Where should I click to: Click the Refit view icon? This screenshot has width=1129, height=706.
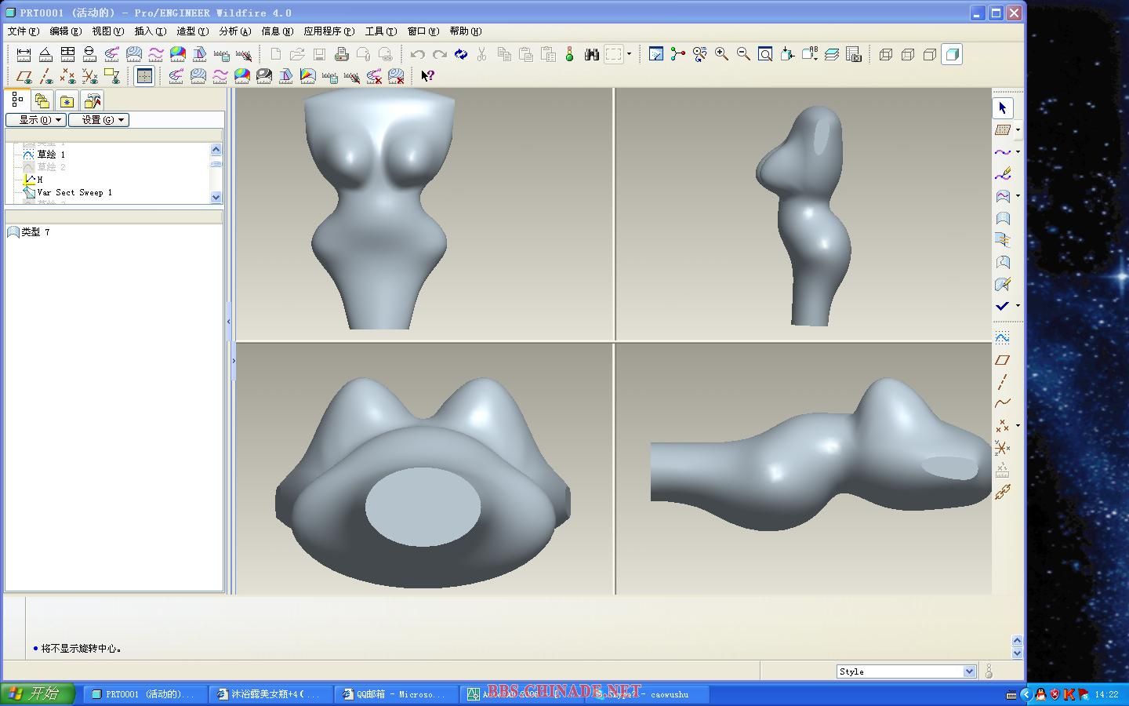pos(765,54)
